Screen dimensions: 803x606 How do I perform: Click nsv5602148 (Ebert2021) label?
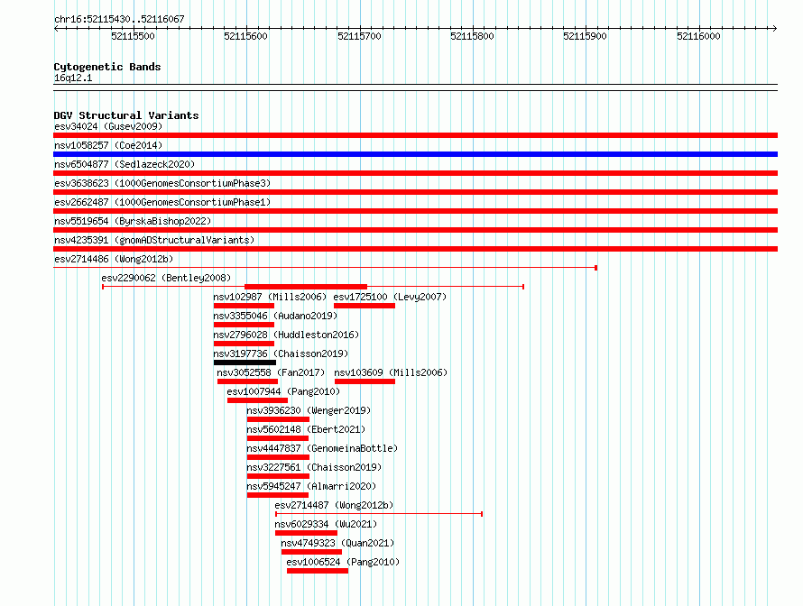306,429
